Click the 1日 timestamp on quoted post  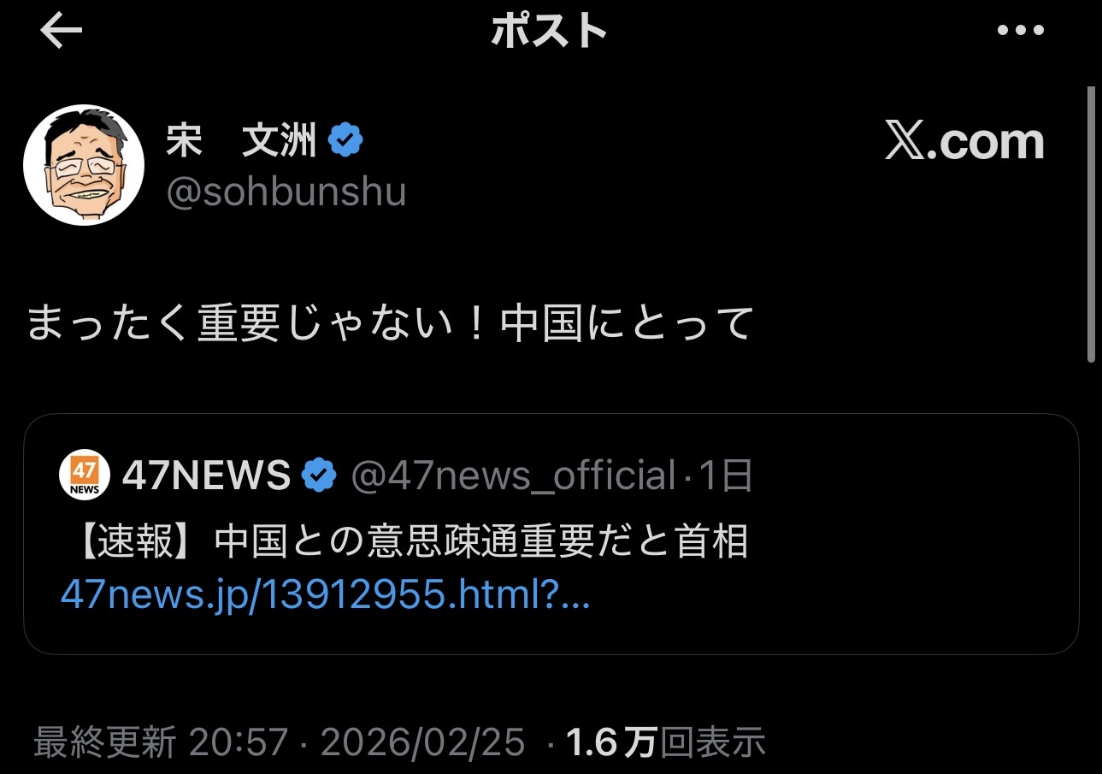pos(726,476)
